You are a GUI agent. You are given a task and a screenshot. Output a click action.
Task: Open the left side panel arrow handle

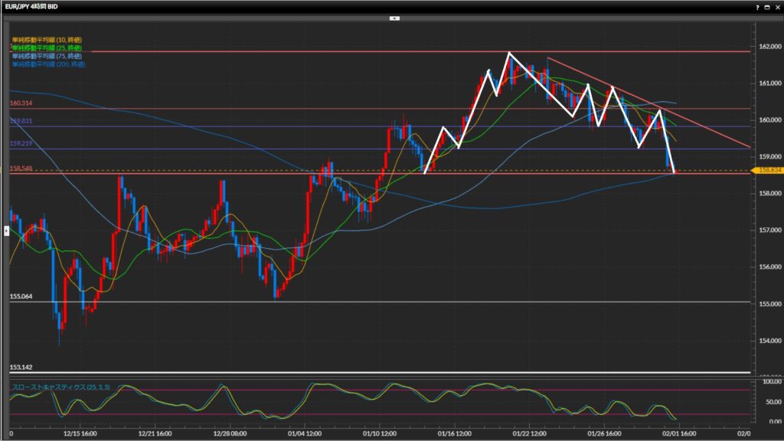pos(6,230)
